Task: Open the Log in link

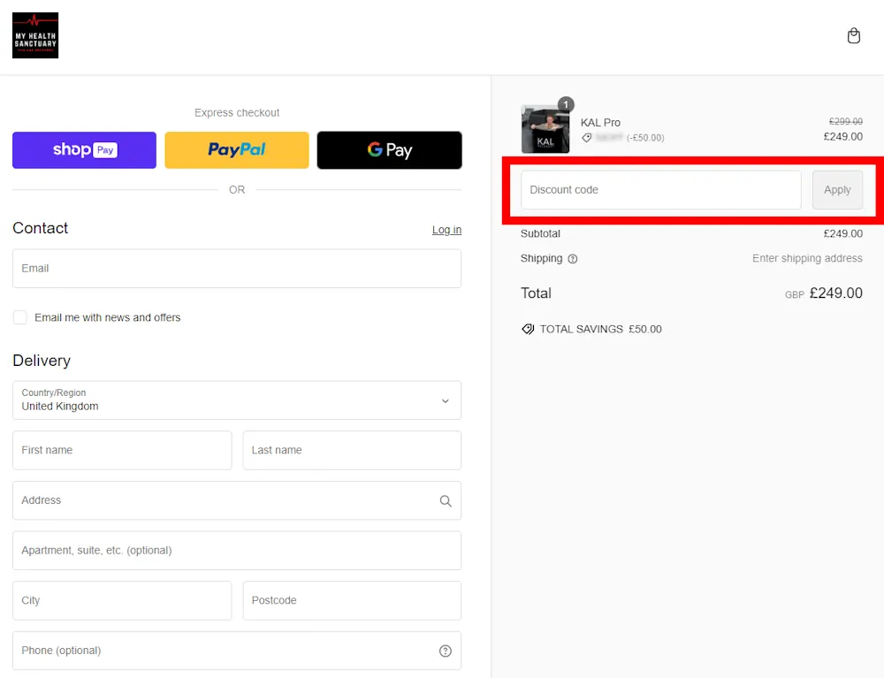Action: click(x=446, y=229)
